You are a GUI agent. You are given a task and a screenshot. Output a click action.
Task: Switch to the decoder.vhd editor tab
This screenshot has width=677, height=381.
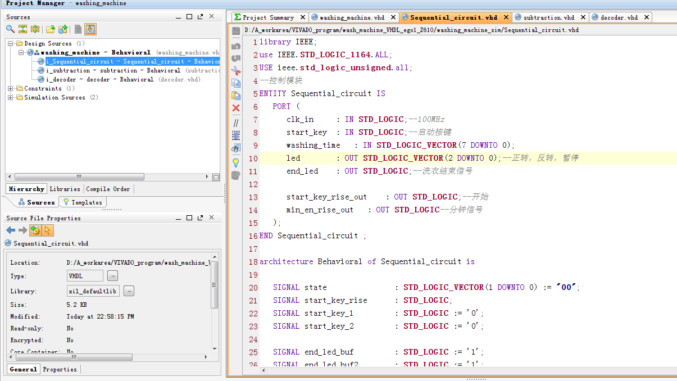pos(619,17)
